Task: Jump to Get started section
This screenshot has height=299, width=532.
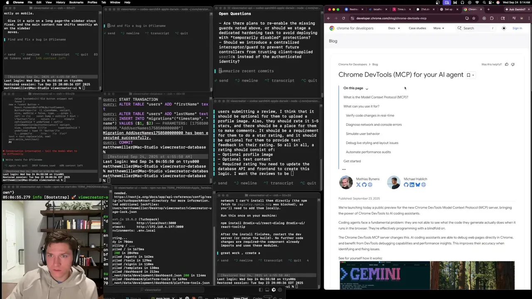Action: (x=352, y=161)
